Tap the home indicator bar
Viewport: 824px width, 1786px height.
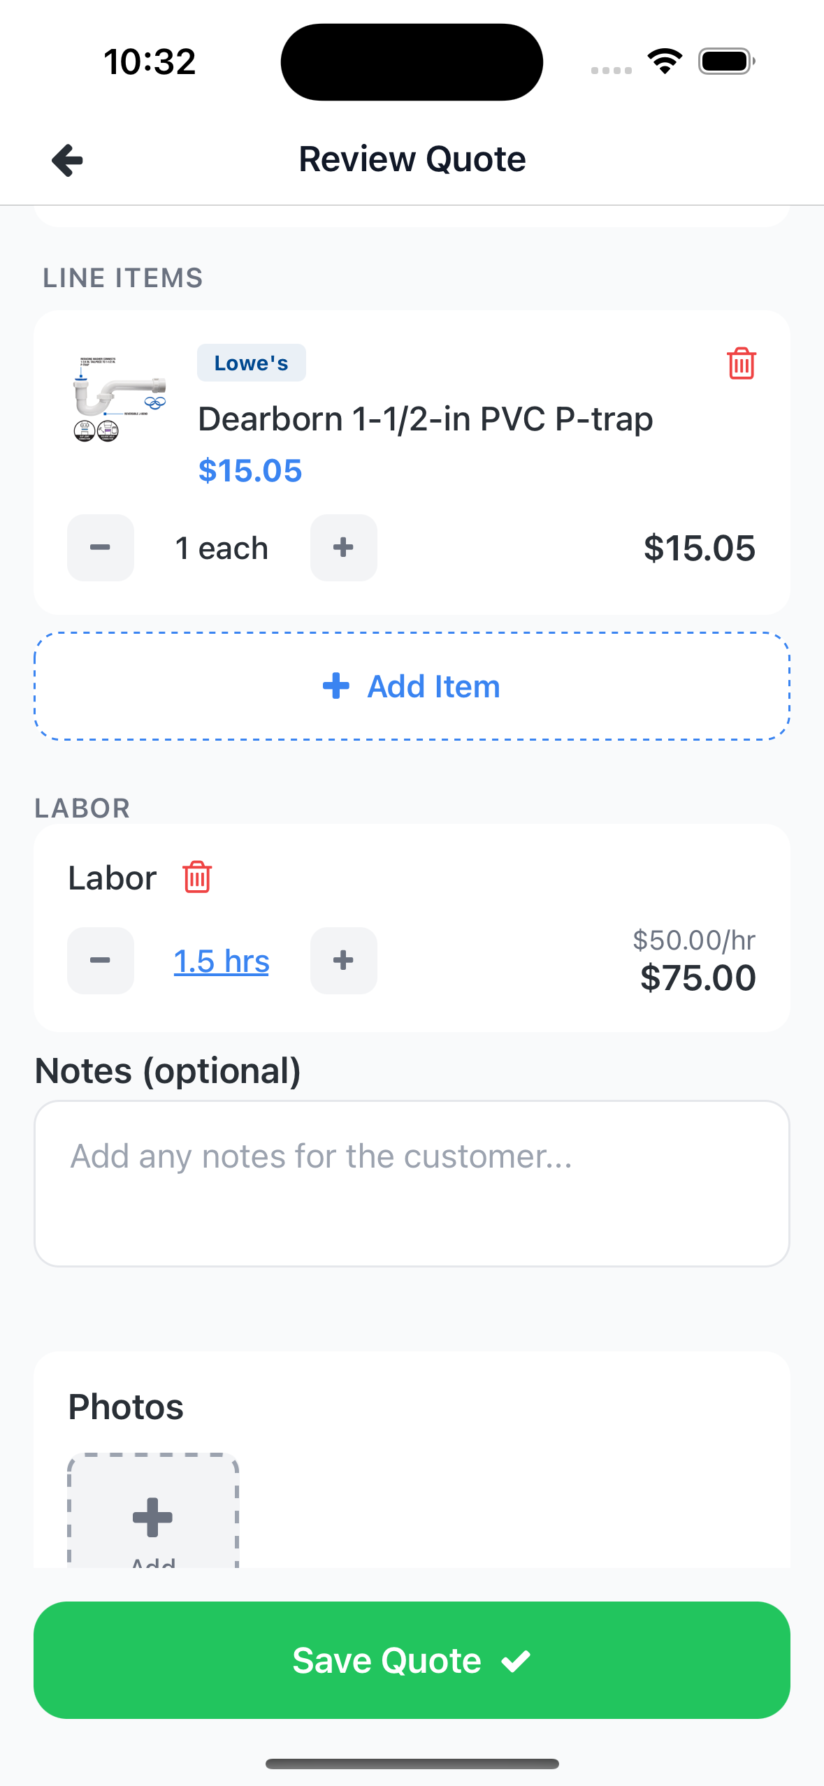click(412, 1764)
